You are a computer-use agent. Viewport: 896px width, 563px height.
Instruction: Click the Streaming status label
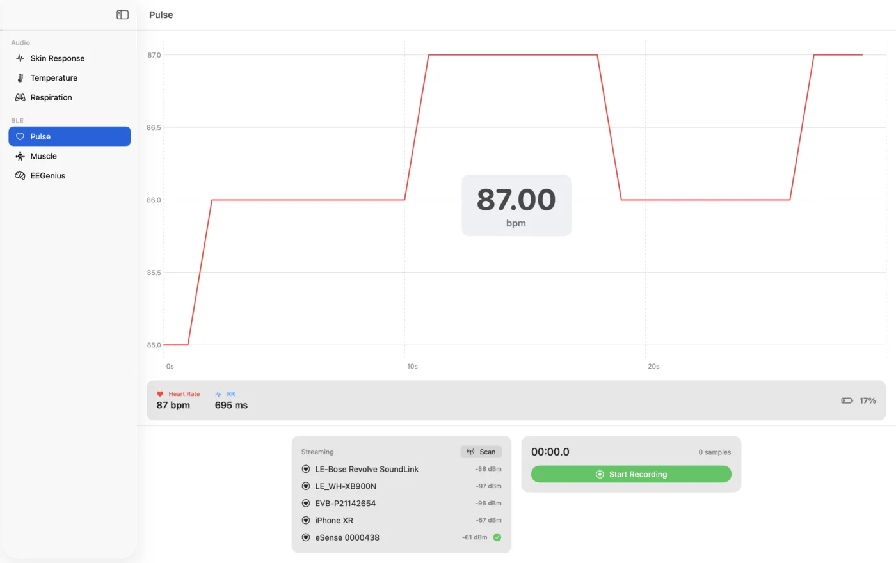coord(317,452)
